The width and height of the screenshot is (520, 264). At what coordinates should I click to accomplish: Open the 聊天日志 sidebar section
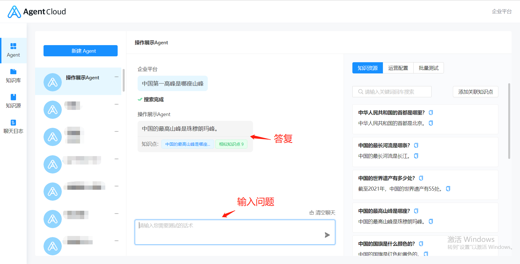point(13,127)
